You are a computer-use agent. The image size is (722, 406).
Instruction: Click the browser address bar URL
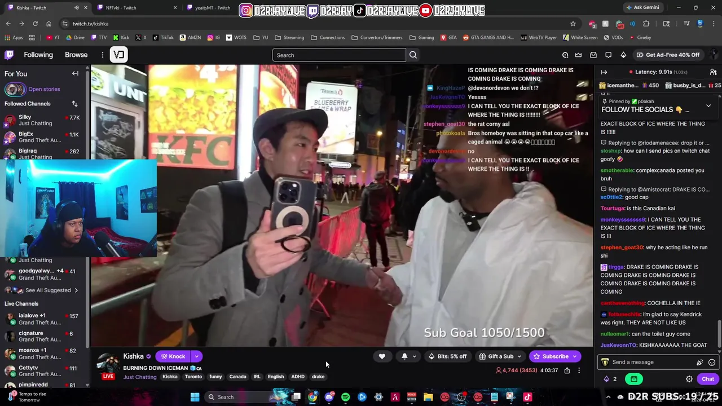coord(90,24)
